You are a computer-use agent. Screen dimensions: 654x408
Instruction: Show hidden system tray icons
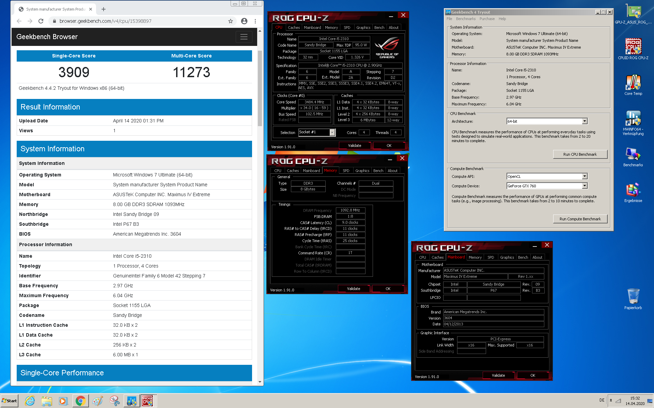[611, 401]
